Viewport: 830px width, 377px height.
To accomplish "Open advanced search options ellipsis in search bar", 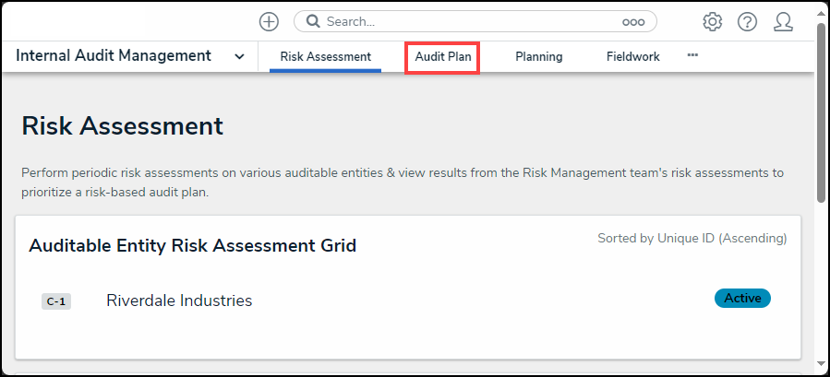I will tap(632, 21).
